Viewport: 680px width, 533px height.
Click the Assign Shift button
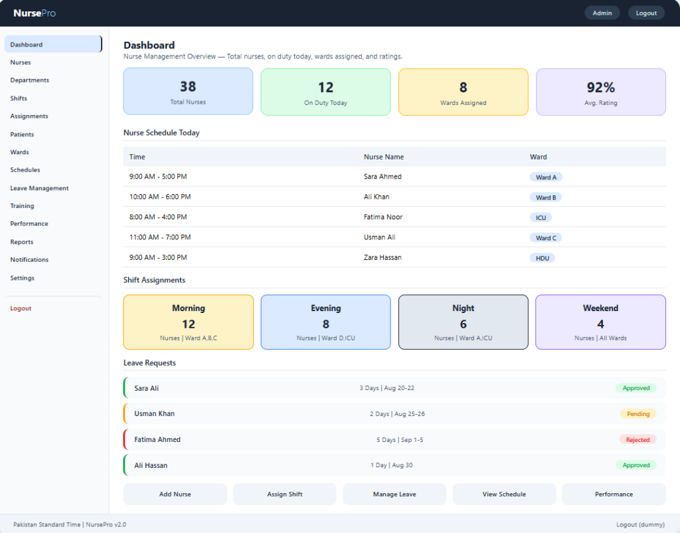pos(284,494)
